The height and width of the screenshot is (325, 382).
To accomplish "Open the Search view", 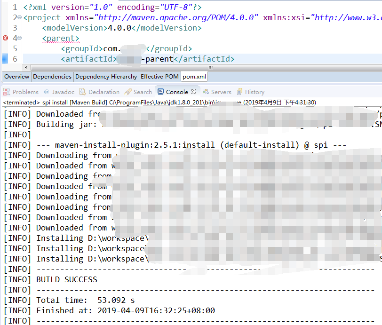I will pos(138,92).
